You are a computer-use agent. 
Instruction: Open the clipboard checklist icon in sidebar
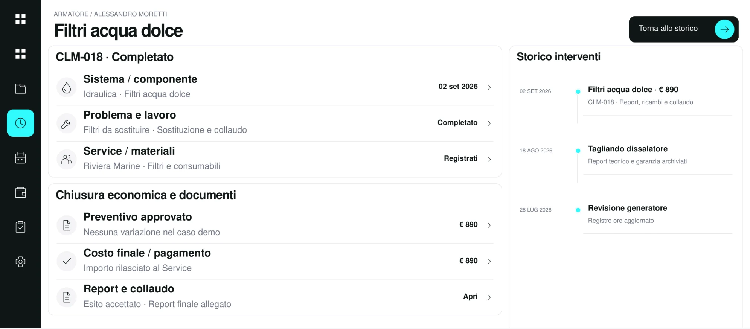pyautogui.click(x=20, y=227)
